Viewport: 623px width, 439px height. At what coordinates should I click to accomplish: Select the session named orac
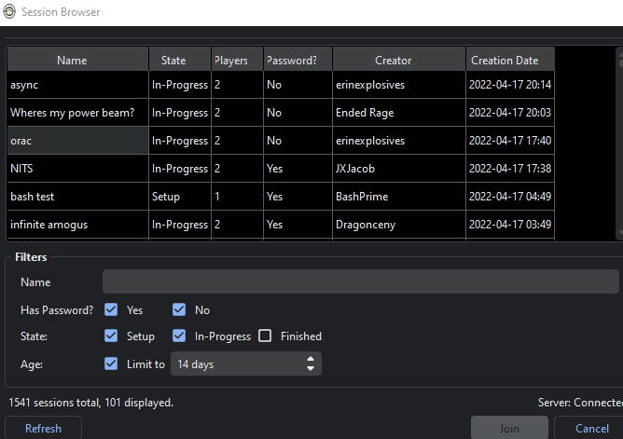point(78,141)
